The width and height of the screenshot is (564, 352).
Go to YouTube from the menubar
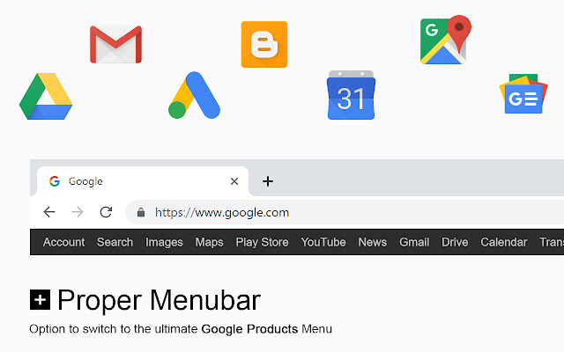point(323,242)
